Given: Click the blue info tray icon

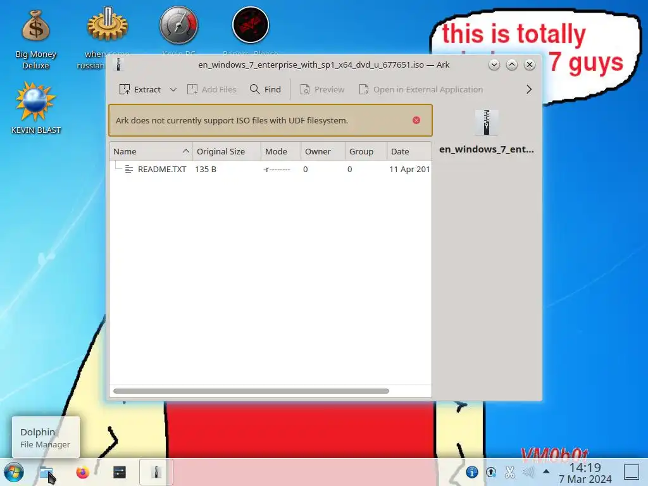Looking at the screenshot, I should coord(471,471).
